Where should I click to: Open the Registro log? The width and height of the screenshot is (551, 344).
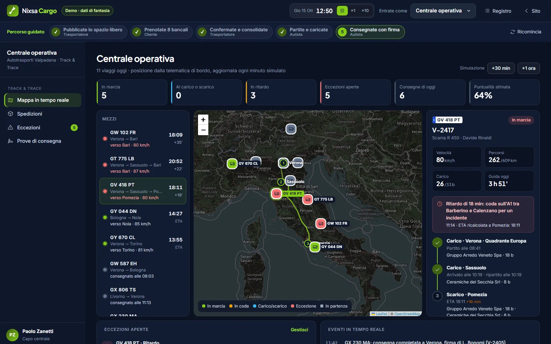[498, 11]
